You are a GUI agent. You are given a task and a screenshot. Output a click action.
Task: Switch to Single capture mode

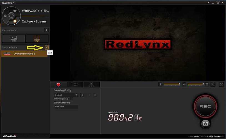pos(37,38)
